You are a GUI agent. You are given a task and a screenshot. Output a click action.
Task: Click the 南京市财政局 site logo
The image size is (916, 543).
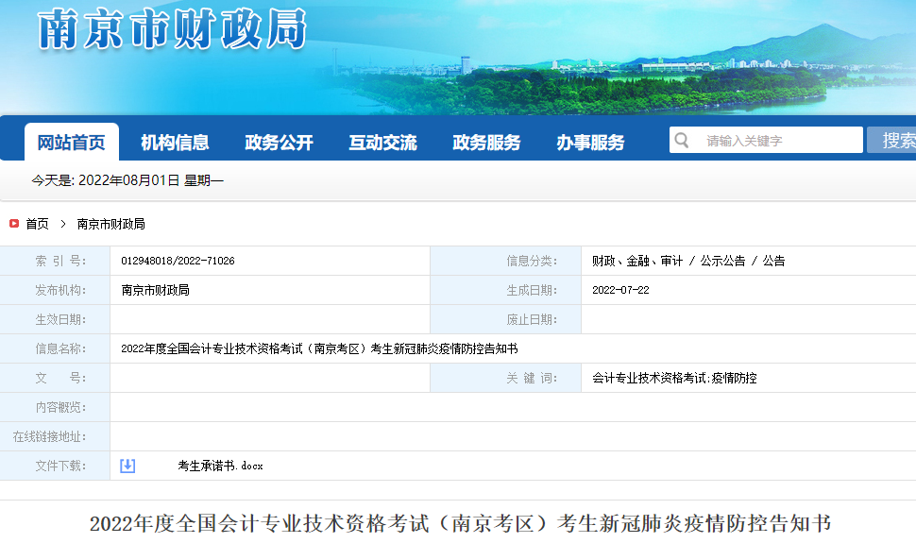click(173, 29)
